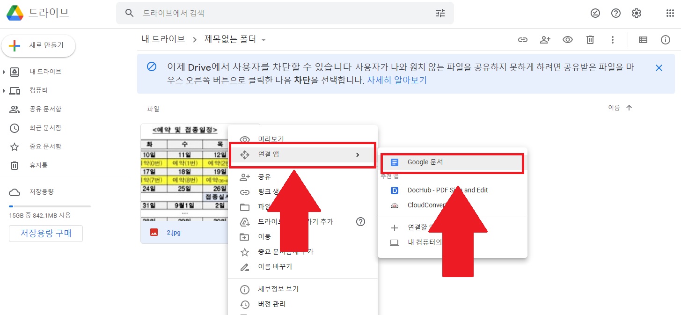Open search filter options icon
The width and height of the screenshot is (681, 315).
(x=440, y=13)
